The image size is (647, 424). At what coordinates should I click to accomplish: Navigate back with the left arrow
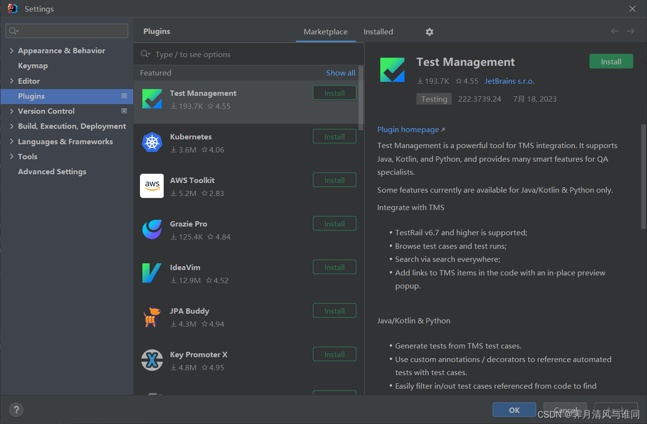coord(615,31)
